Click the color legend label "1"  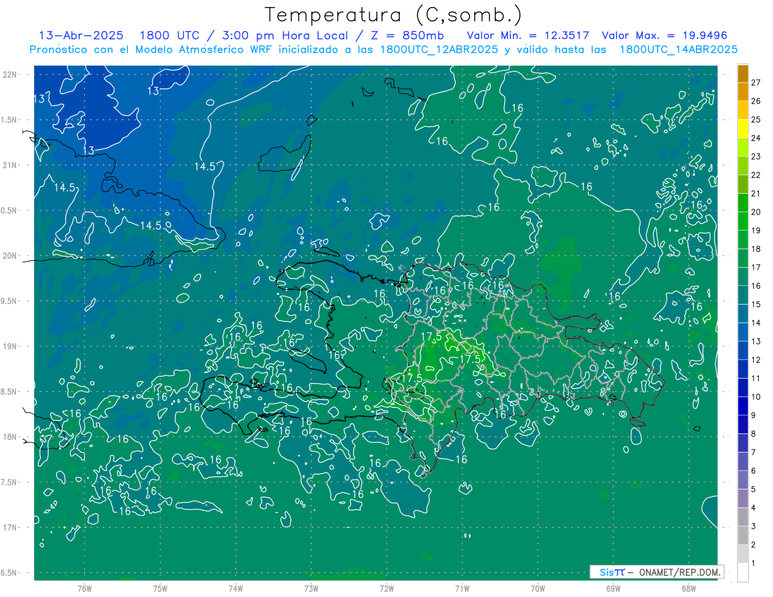[754, 564]
